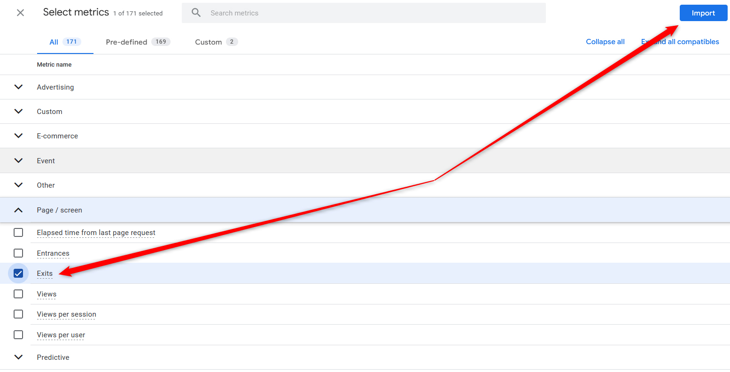
Task: Check Elapsed time from last page request
Action: [x=18, y=232]
